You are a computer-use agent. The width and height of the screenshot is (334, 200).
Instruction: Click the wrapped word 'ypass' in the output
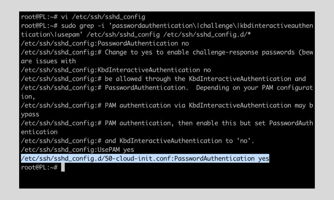30,114
